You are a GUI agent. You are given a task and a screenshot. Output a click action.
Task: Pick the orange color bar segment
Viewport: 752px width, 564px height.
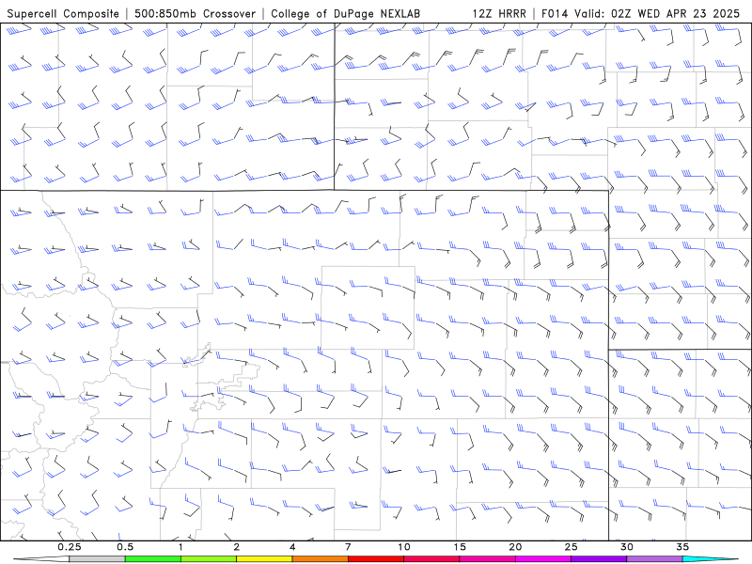coord(320,559)
